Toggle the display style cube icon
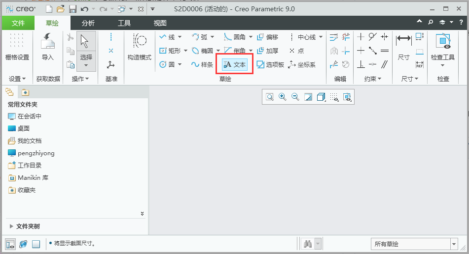The image size is (469, 254). click(x=321, y=97)
